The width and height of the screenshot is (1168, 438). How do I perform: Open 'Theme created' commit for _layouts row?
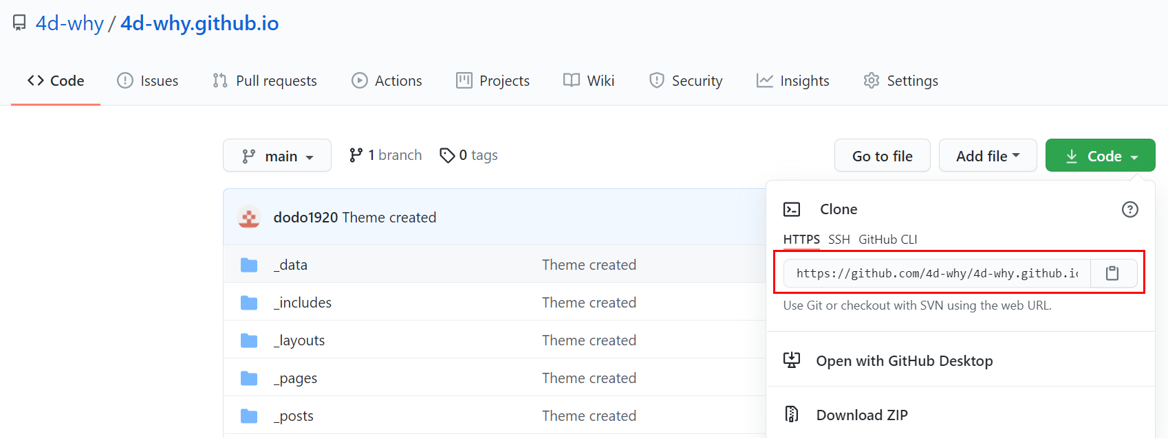(x=590, y=341)
